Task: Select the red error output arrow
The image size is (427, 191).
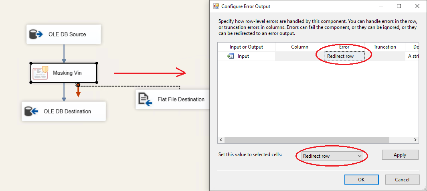Action: pos(78,91)
